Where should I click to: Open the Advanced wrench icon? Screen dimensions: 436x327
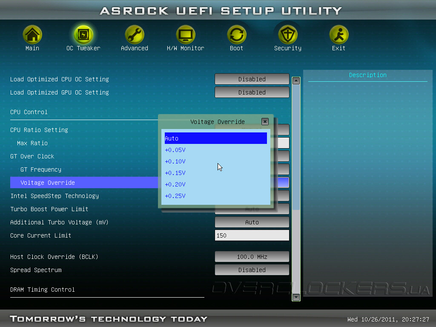click(134, 35)
